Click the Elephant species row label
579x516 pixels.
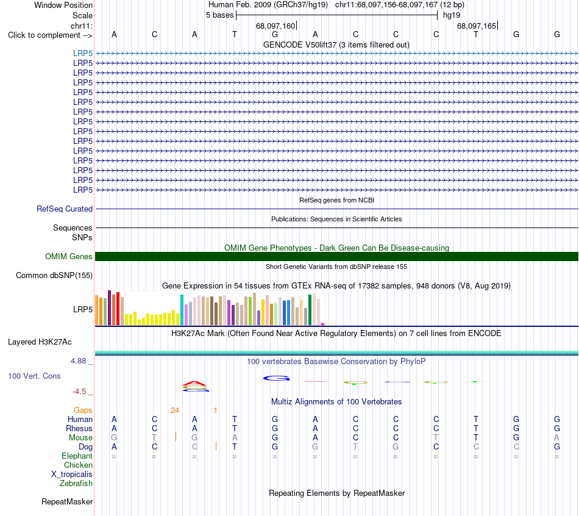pyautogui.click(x=77, y=456)
